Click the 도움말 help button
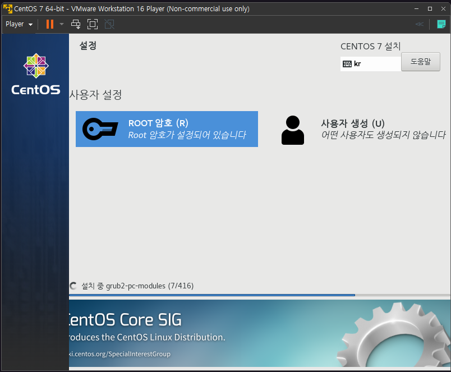Screen dimensions: 451x372 [x=421, y=62]
